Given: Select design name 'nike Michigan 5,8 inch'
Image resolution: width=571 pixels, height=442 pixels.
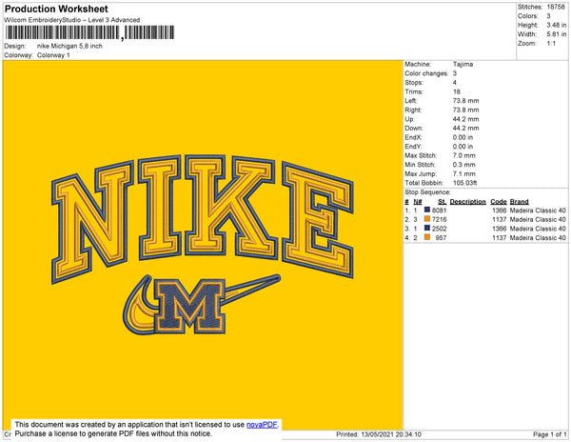Looking at the screenshot, I should [69, 47].
